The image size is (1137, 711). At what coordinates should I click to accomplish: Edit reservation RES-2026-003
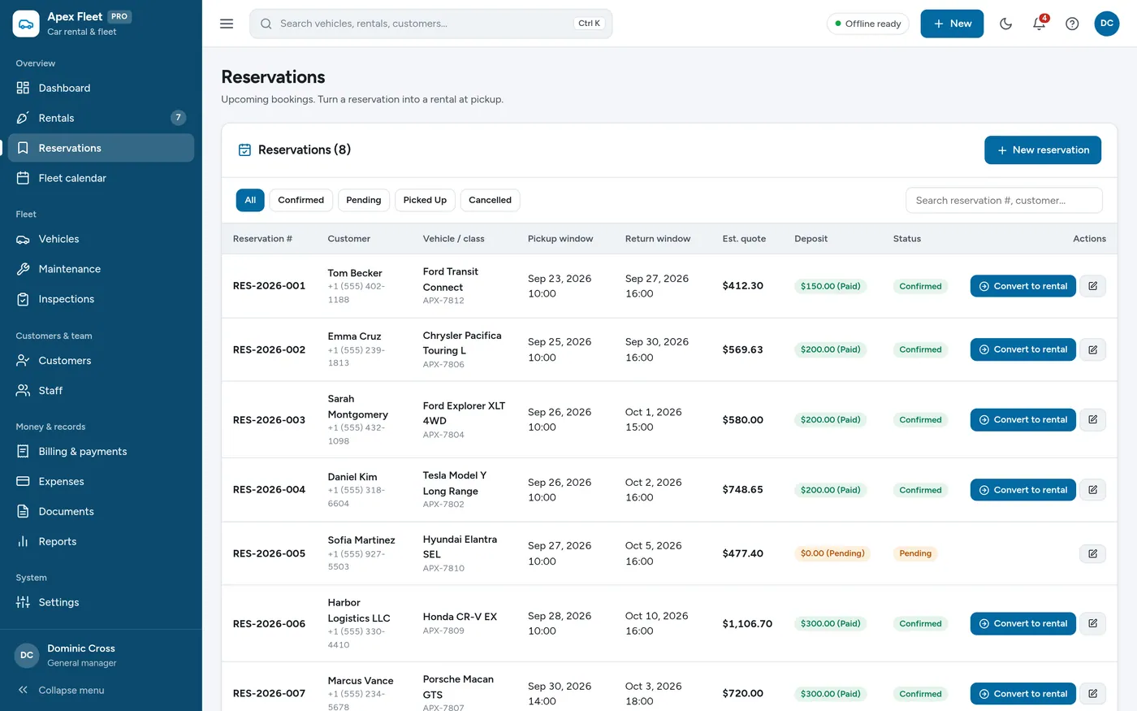pos(1092,420)
